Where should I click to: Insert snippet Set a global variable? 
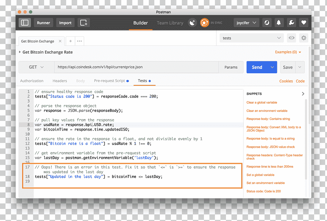[260, 175]
